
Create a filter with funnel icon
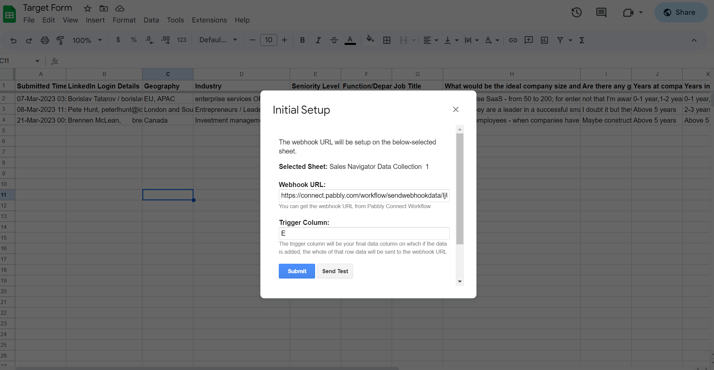click(x=560, y=40)
